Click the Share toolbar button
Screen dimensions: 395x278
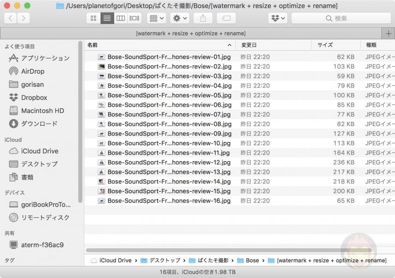203,18
